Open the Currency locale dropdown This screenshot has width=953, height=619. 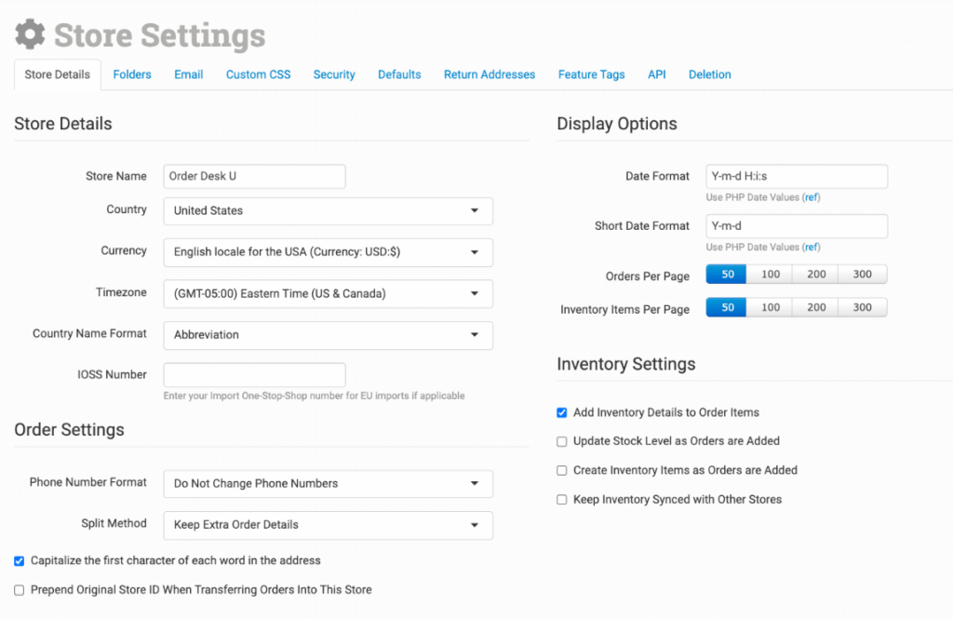click(328, 252)
